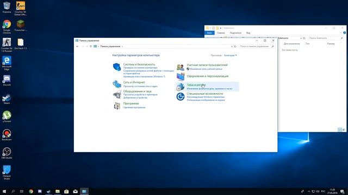Click the Control Panel search magnifier icon
Viewport: 348px width, 195px height.
272,47
